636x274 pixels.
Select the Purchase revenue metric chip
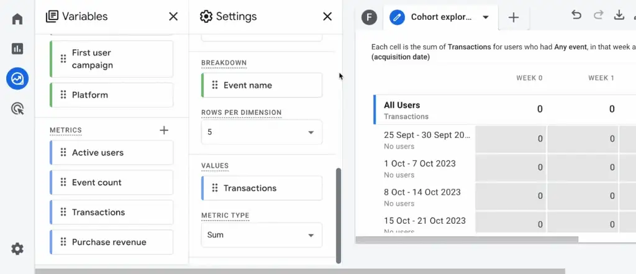111,242
